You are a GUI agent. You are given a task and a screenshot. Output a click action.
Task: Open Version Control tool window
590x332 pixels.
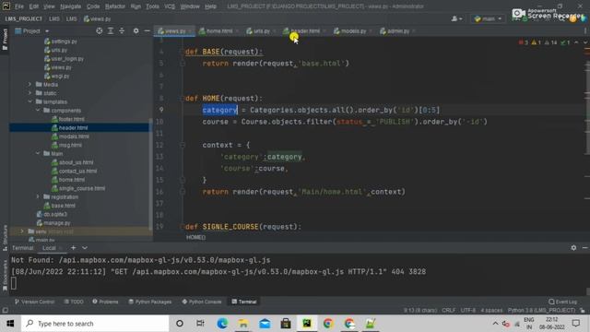pyautogui.click(x=34, y=302)
